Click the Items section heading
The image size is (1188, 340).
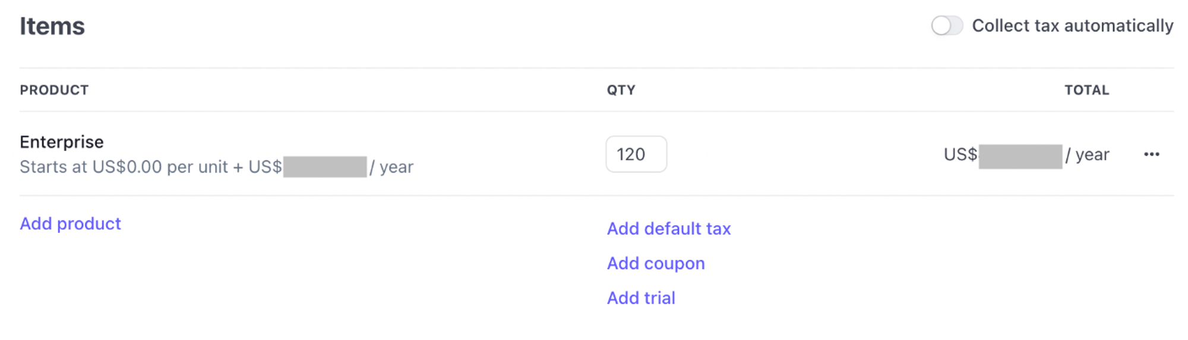(52, 26)
